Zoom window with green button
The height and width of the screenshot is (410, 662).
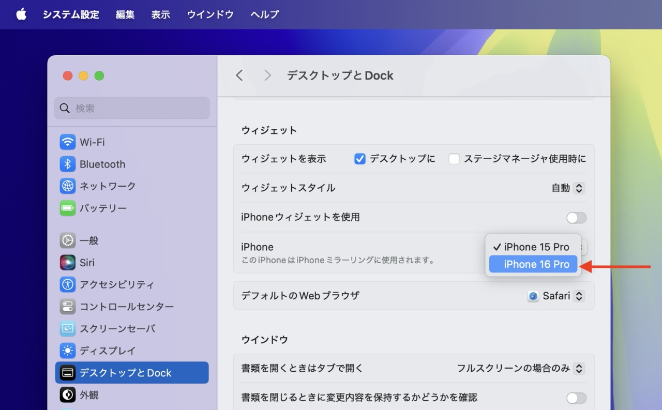(99, 76)
